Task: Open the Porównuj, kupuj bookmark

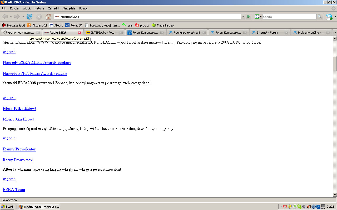Action: 102,25
